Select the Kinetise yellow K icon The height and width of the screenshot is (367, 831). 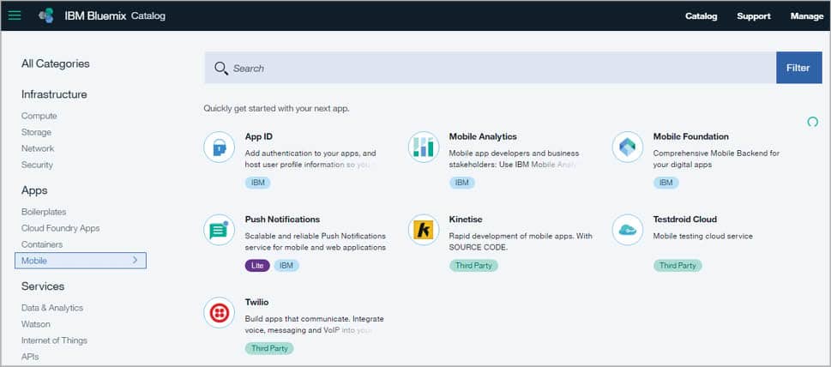423,230
